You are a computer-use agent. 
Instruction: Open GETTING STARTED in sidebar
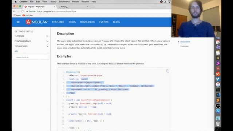coord(24,32)
